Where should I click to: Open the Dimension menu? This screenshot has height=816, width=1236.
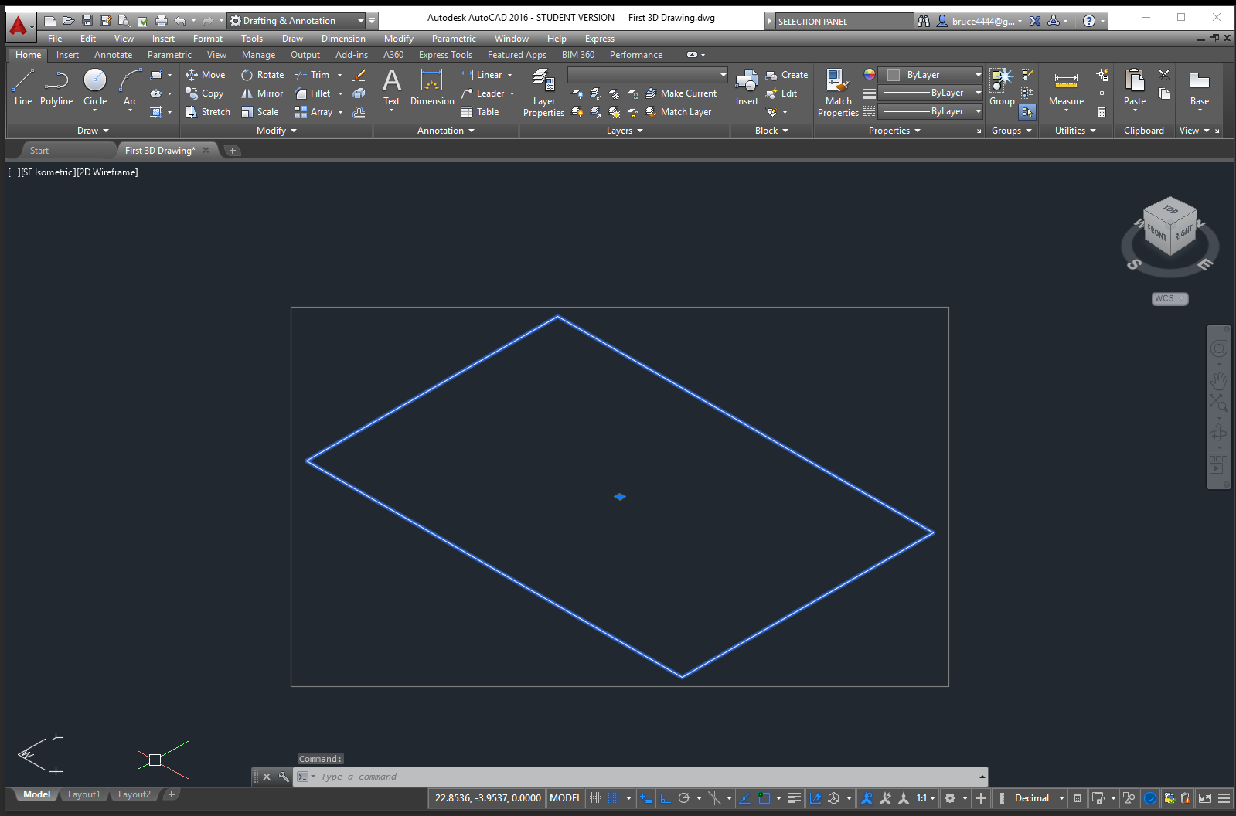click(x=343, y=39)
